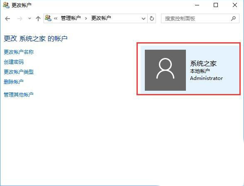Click the magnifier search icon
Viewport: 244px width, 186px height.
(233, 19)
